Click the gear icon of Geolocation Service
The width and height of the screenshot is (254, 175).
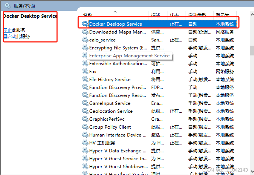(85, 111)
